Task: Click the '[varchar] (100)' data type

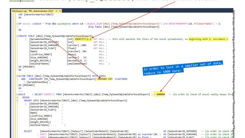Action: pyautogui.click(x=77, y=45)
